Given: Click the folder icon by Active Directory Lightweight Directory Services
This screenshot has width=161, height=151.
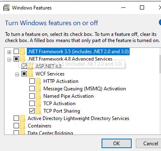Looking at the screenshot, I should 23,118.
